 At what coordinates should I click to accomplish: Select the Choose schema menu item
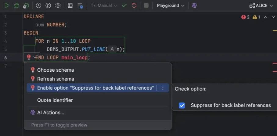point(56,70)
